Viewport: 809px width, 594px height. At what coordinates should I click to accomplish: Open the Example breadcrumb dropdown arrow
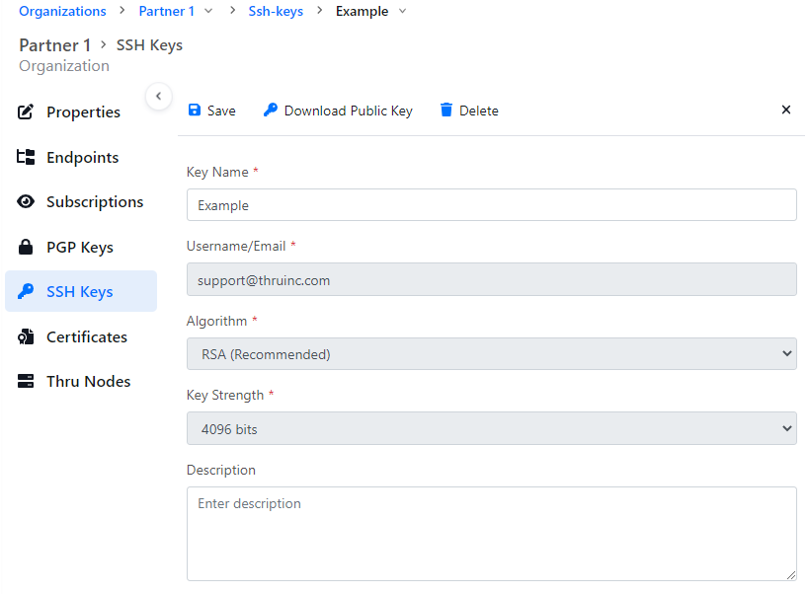pos(401,12)
